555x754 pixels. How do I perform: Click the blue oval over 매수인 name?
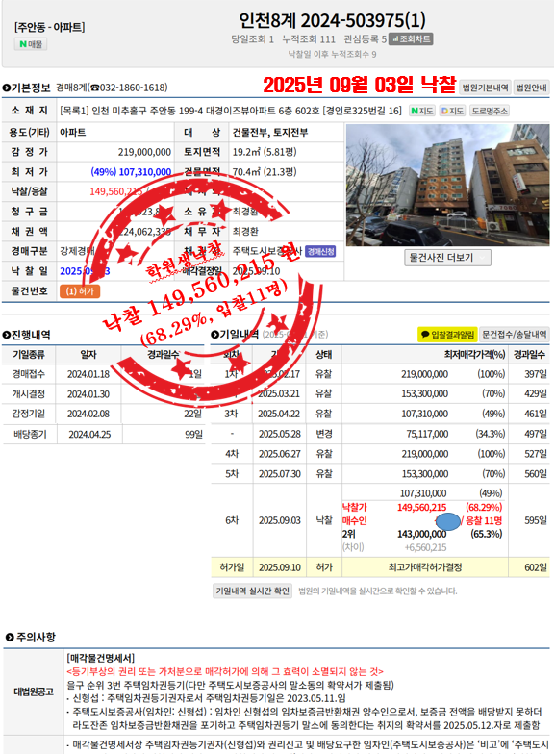click(448, 521)
